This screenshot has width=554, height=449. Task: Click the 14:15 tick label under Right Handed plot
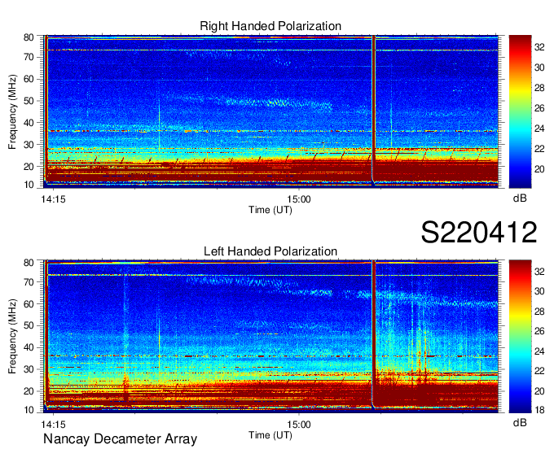pos(53,199)
